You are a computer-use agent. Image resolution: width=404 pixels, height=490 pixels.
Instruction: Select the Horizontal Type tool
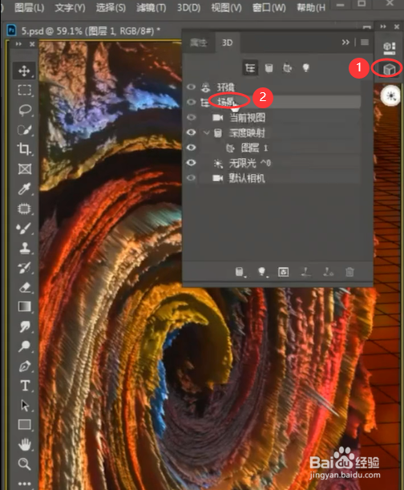(24, 386)
